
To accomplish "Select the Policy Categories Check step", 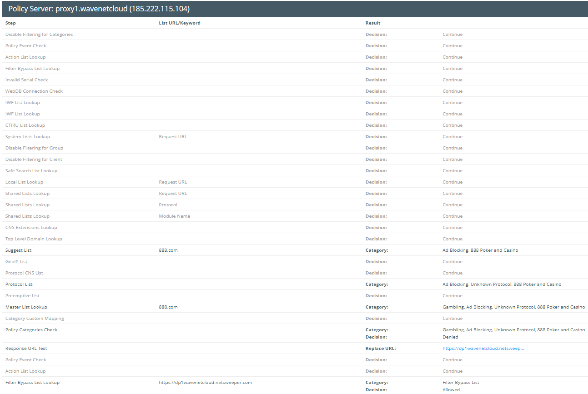I will (x=31, y=330).
